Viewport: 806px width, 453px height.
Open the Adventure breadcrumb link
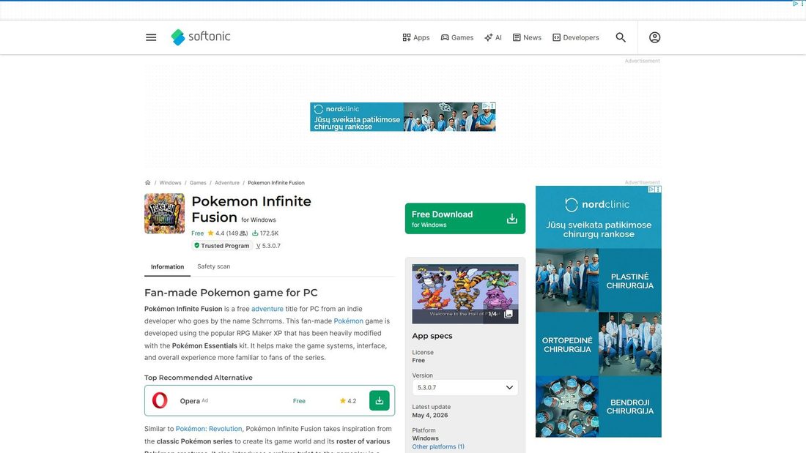point(227,183)
